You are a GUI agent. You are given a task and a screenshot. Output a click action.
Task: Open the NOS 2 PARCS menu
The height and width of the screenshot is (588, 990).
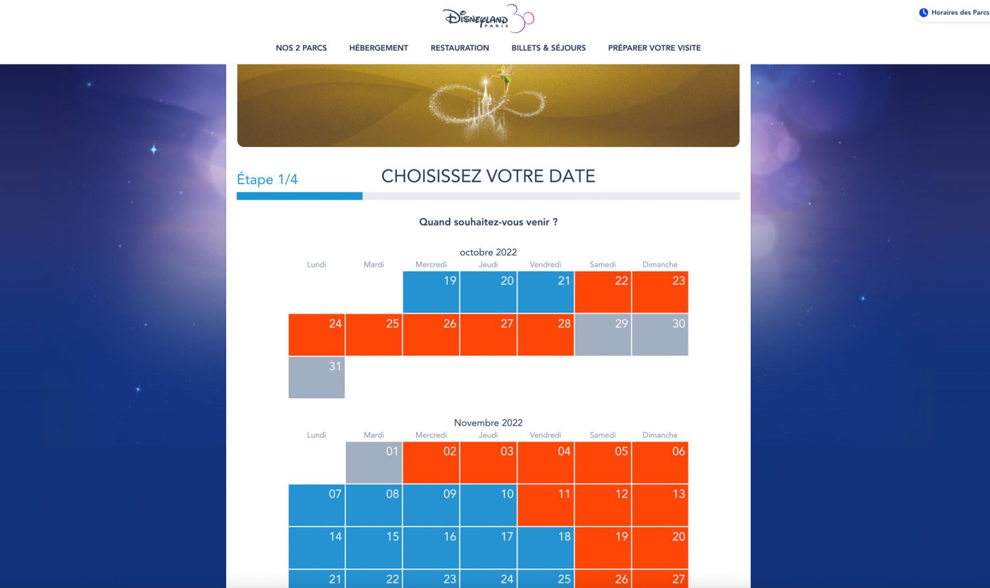[x=301, y=48]
